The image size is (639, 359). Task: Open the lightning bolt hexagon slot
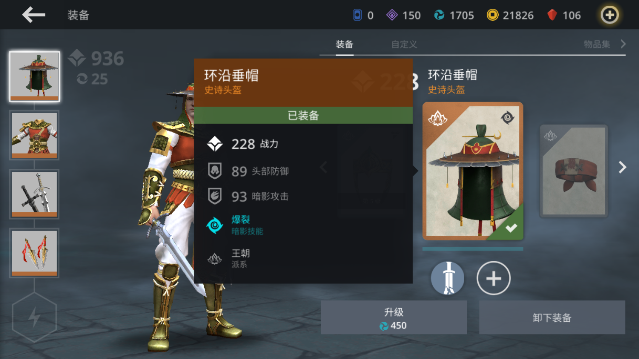[x=34, y=318]
